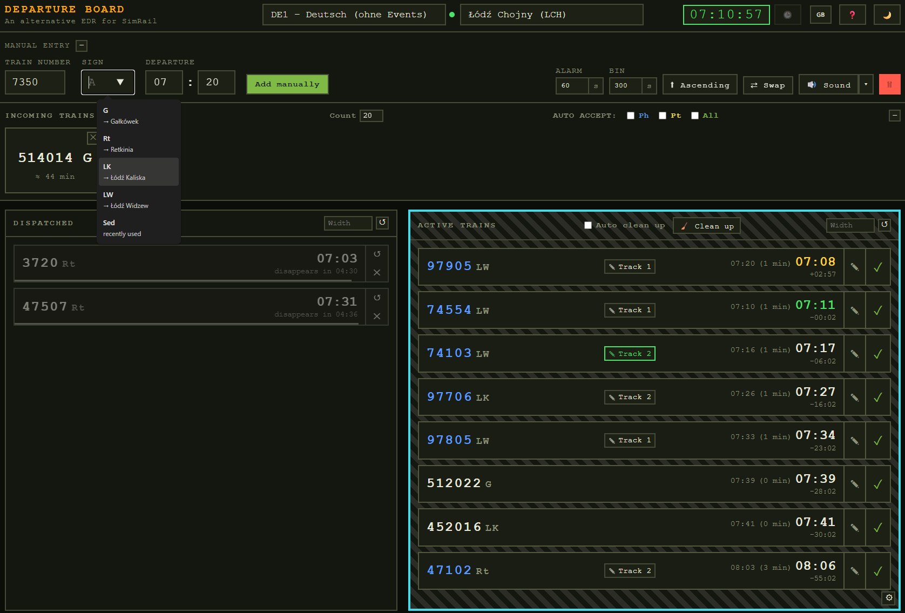Edit incoming trains Count field
Viewport: 905px width, 613px height.
point(372,116)
